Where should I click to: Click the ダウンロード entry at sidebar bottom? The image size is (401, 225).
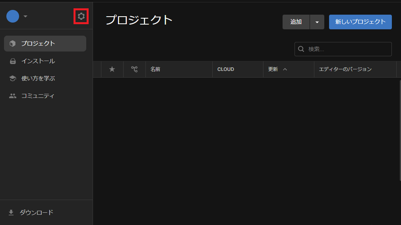pos(36,212)
